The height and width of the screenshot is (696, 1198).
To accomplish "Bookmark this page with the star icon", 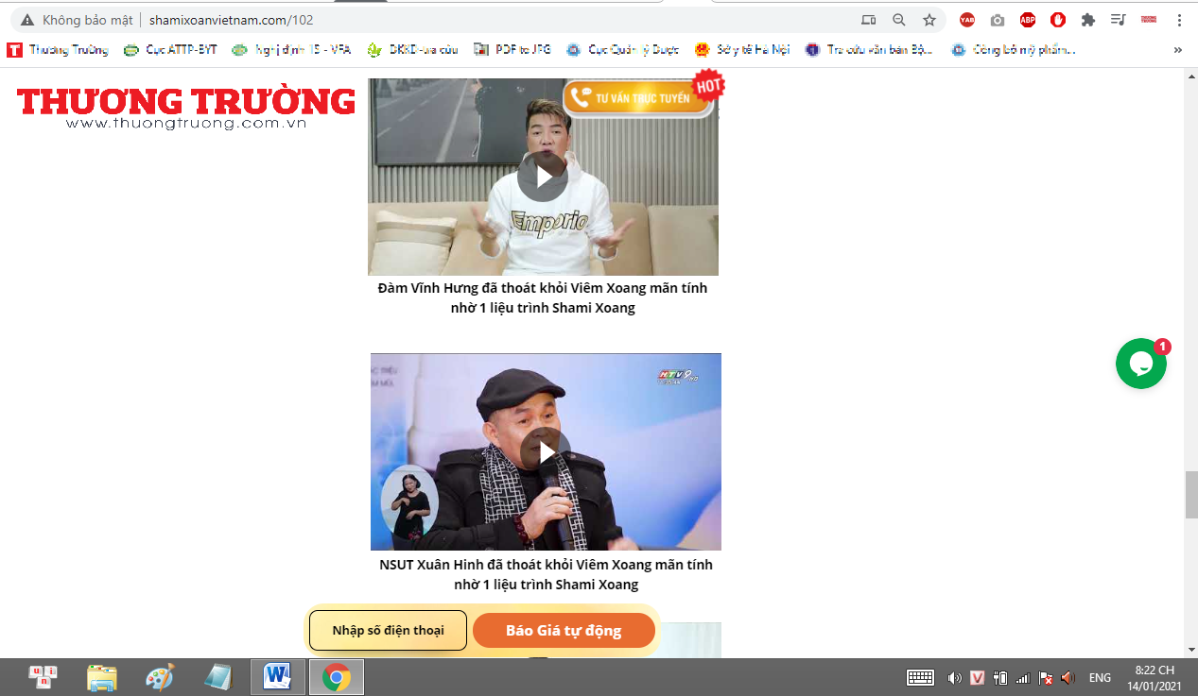I will (x=929, y=20).
